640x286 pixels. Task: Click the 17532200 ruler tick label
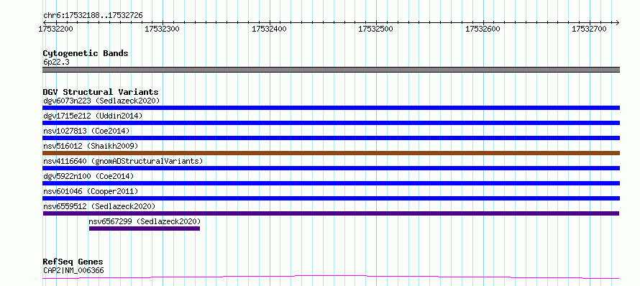pos(55,29)
